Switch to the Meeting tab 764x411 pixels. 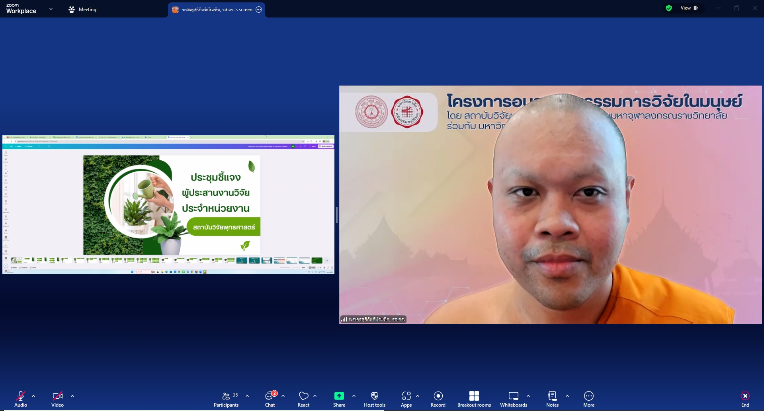[x=82, y=10]
